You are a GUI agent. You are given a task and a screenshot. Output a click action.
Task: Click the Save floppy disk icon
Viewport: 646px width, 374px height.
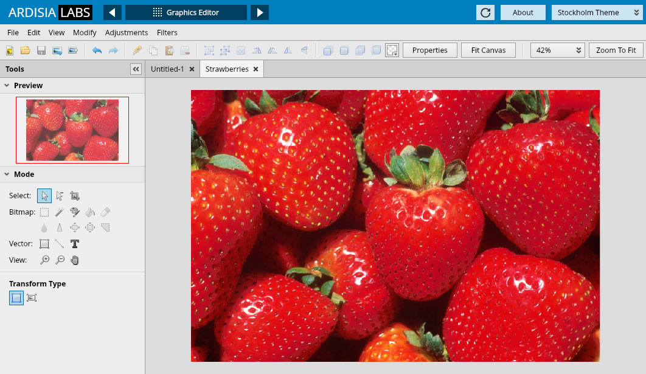point(41,50)
